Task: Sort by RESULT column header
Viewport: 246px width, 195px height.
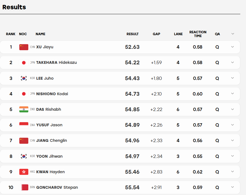Action: (x=133, y=34)
